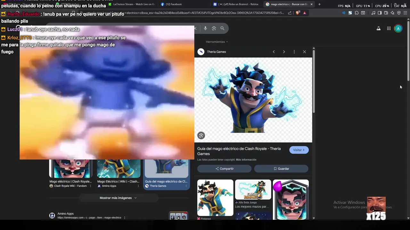Image resolution: width=410 pixels, height=230 pixels.
Task: Click the Krloz_ETT3 chat username
Action: (x=20, y=38)
